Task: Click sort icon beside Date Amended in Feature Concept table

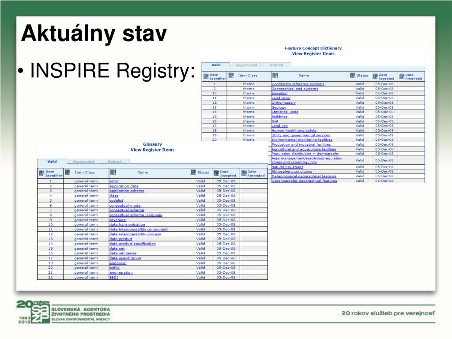Action: click(402, 76)
